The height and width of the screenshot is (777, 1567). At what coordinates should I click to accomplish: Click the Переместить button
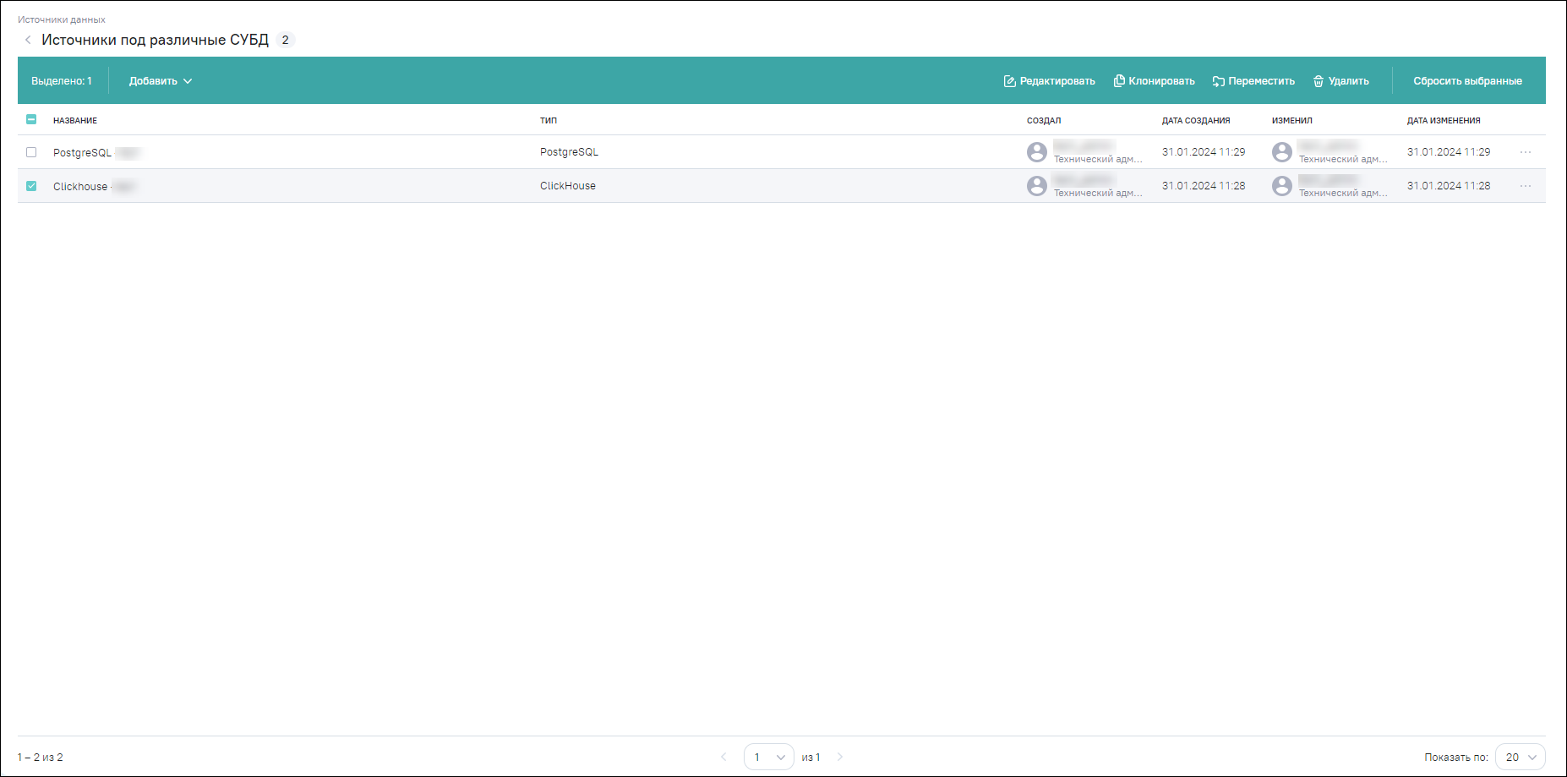coord(1253,81)
